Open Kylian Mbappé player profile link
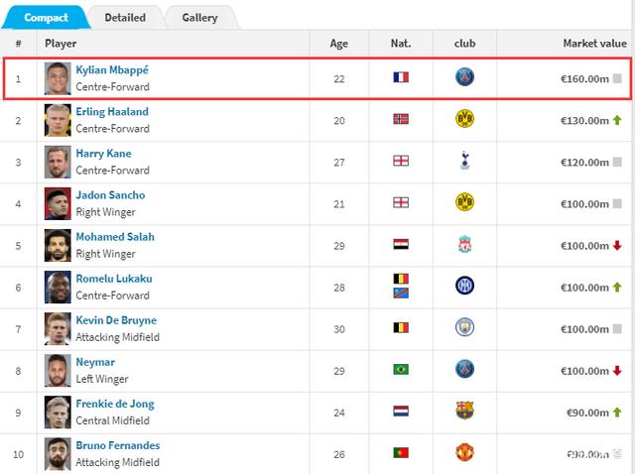635x474 pixels. tap(112, 70)
